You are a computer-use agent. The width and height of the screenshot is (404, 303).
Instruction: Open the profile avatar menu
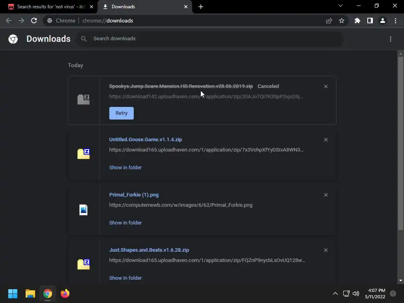coord(383,21)
